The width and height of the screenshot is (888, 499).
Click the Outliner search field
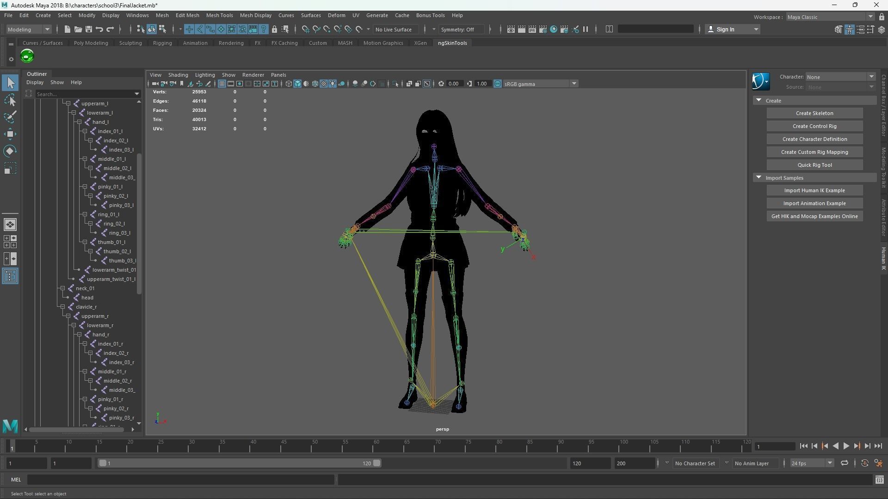[84, 94]
